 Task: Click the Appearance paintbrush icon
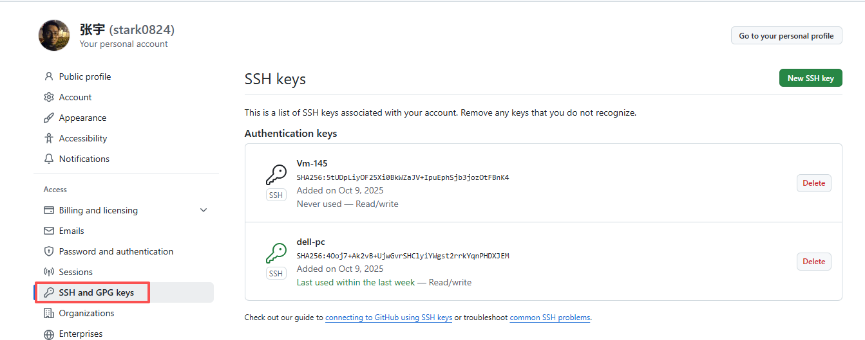point(49,118)
